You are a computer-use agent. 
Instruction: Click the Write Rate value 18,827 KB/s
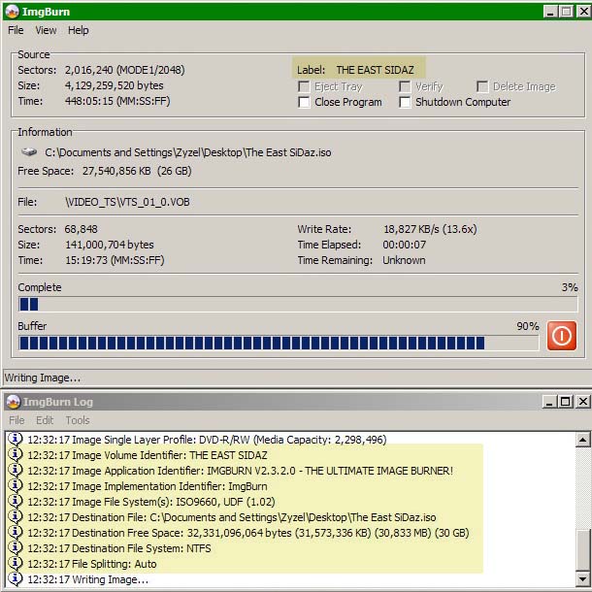[x=430, y=229]
